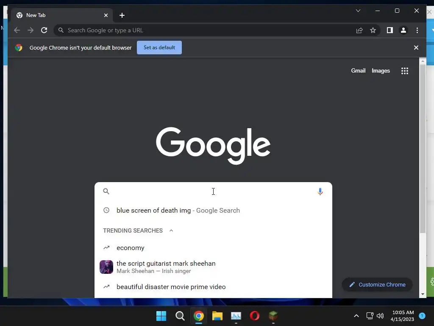Viewport: 434px width, 326px height.
Task: Focus the Google search input field
Action: coord(213,191)
